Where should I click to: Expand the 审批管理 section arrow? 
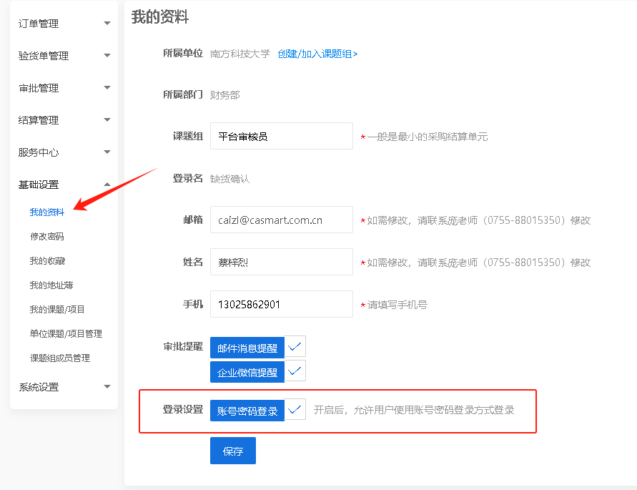coord(107,88)
